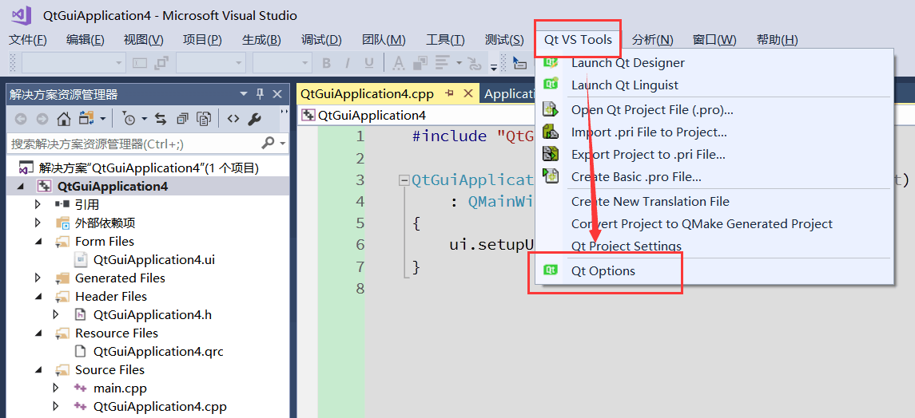Click the Solution Explorer Forward arrow
The width and height of the screenshot is (915, 418).
point(42,119)
